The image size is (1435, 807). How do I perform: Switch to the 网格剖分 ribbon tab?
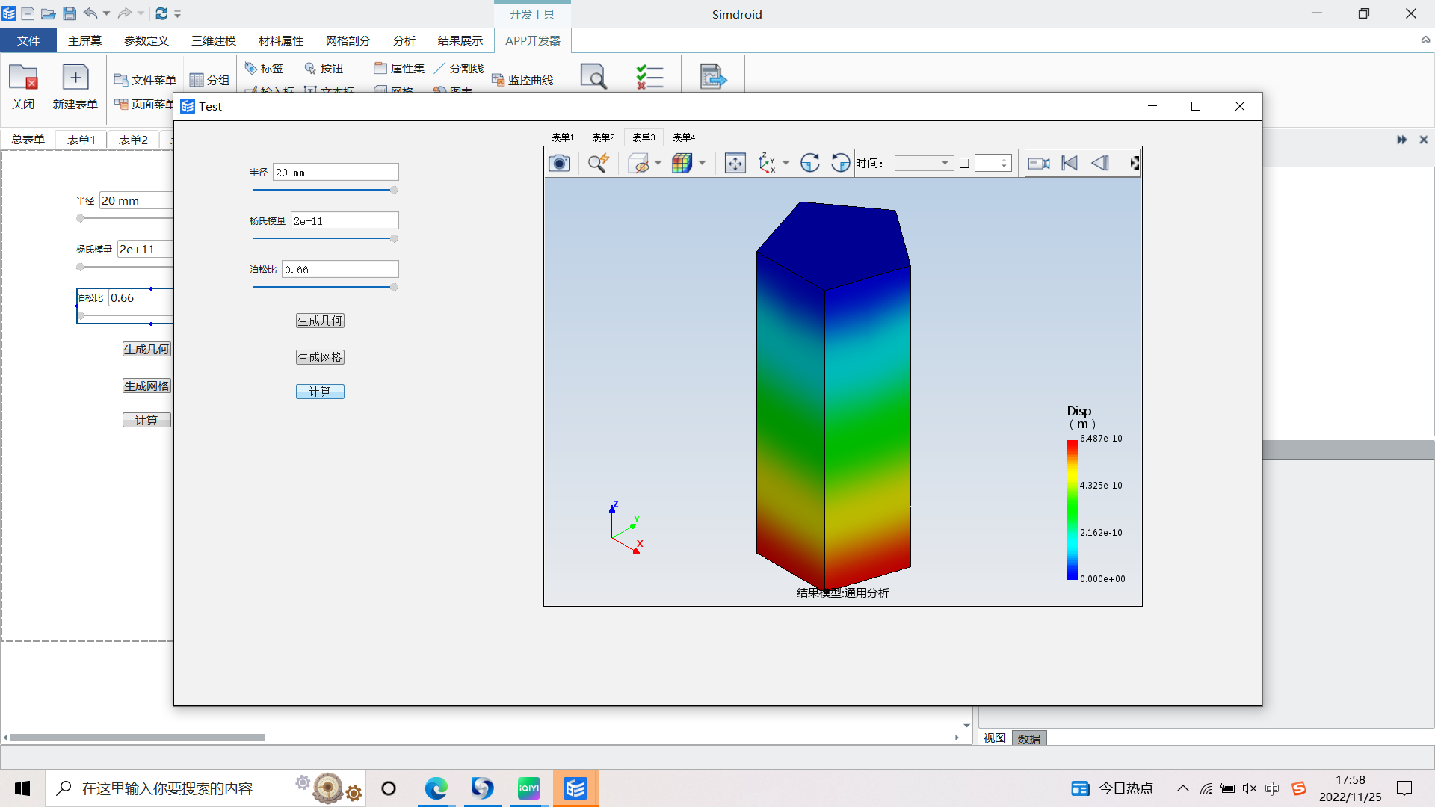pyautogui.click(x=348, y=40)
